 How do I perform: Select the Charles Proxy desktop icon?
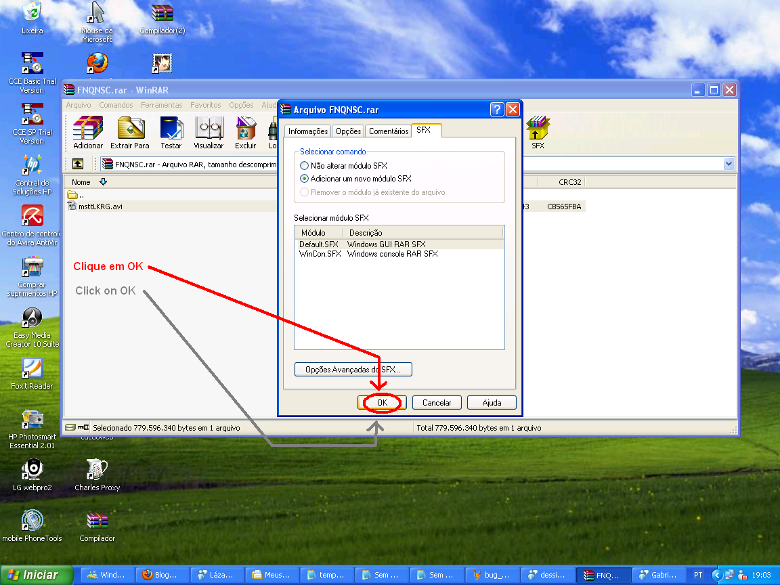pos(97,475)
